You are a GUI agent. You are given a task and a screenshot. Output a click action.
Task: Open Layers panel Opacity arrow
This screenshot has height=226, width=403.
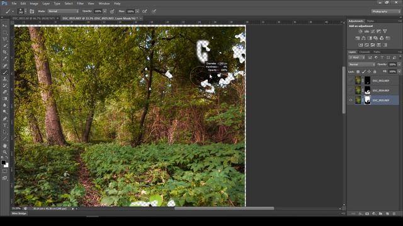399,64
